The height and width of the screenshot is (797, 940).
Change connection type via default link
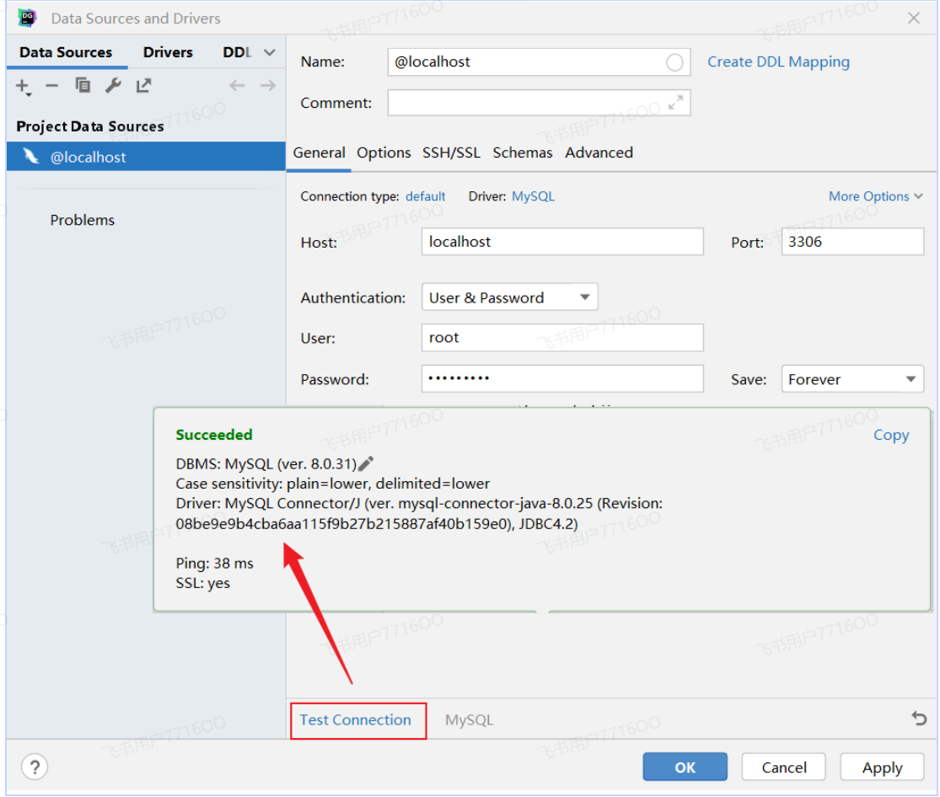point(425,196)
